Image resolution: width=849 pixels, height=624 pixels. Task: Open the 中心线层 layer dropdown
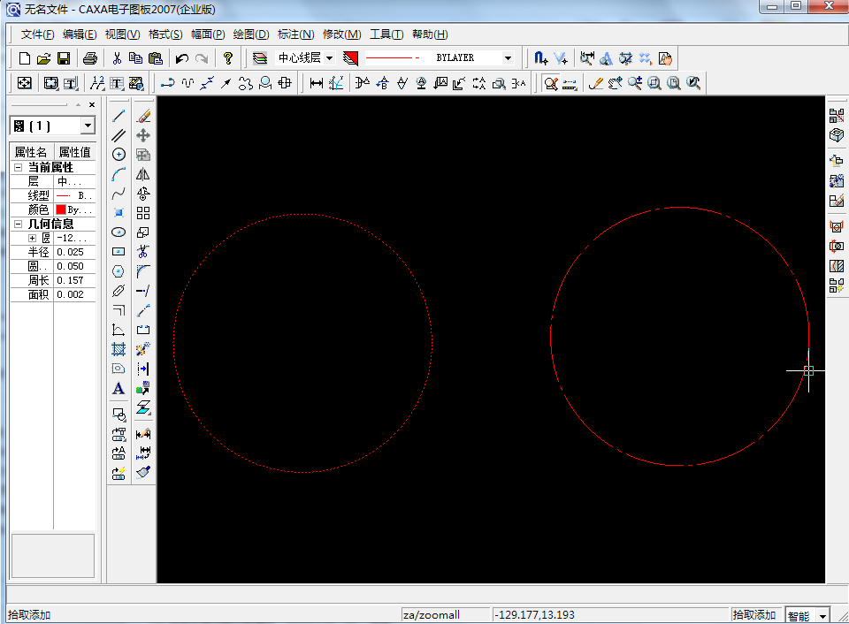329,58
